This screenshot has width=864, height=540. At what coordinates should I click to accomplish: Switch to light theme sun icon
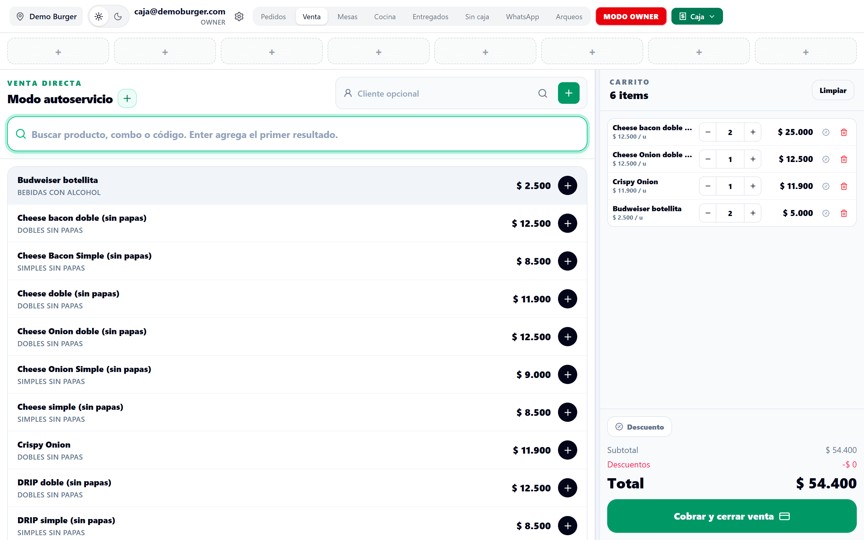point(99,16)
